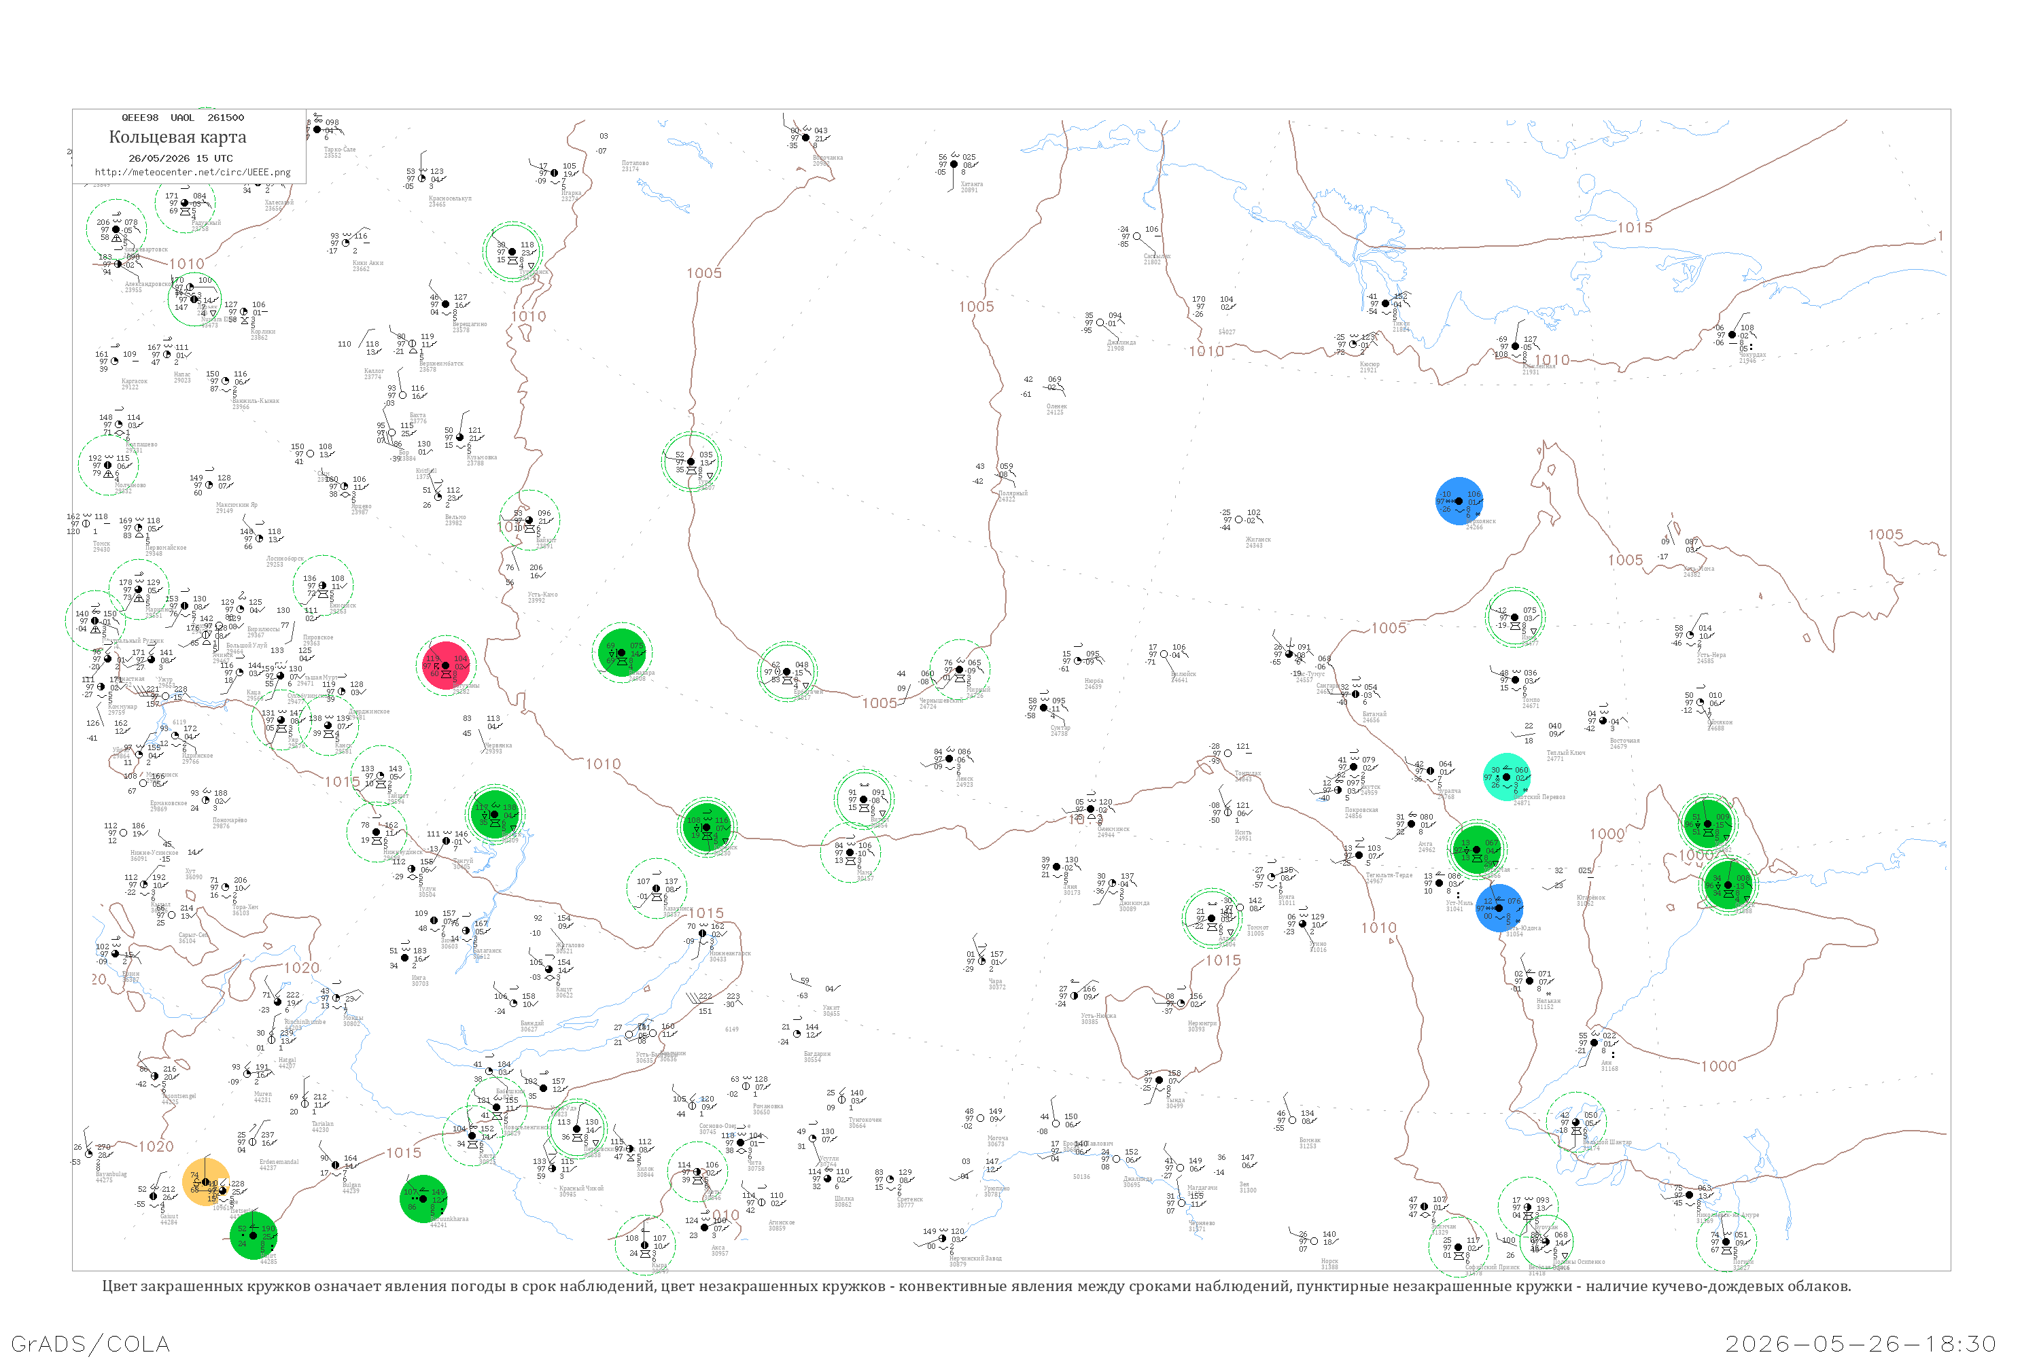Click the 'Кольцевая карта' map title
Screen dimensions: 2039x1359
(177, 137)
